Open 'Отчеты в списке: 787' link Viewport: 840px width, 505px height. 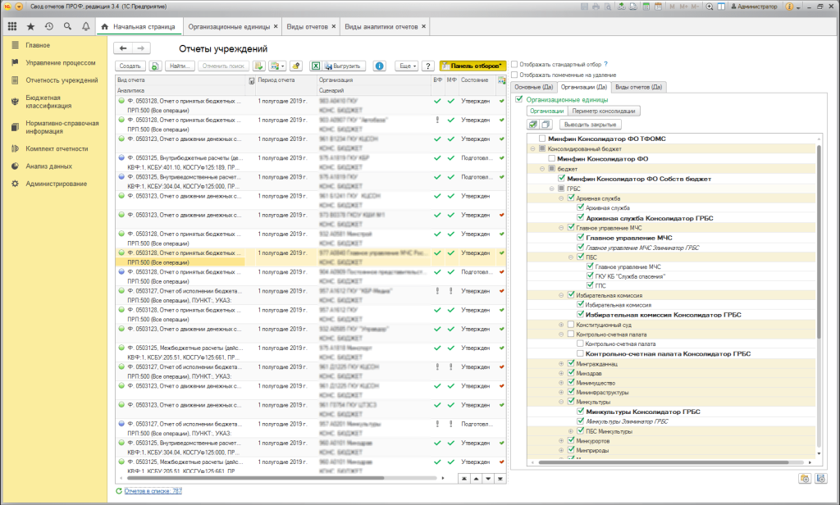153,490
